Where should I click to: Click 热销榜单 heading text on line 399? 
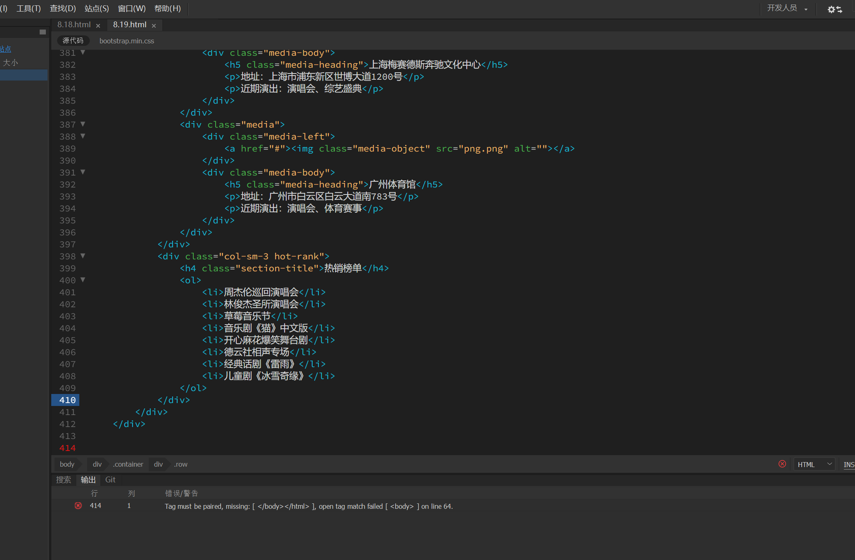click(343, 268)
